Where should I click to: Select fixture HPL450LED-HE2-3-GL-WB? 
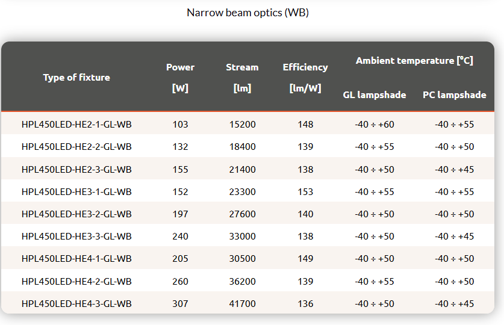click(x=76, y=170)
